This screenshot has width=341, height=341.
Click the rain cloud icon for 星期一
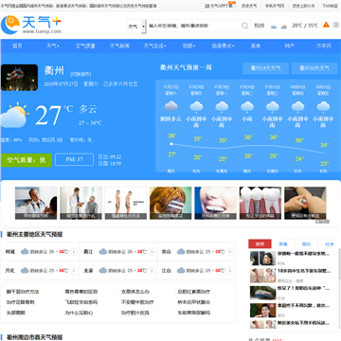click(222, 106)
